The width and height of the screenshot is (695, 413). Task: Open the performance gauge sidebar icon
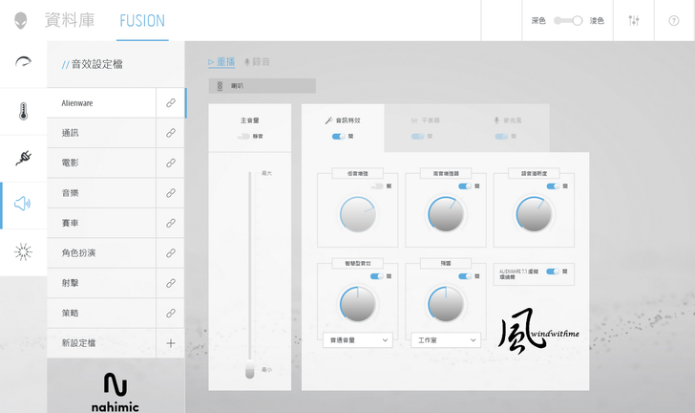[x=23, y=62]
